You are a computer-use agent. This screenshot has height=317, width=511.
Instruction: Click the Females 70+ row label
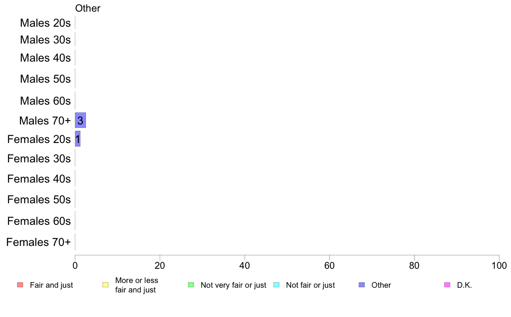(x=38, y=242)
